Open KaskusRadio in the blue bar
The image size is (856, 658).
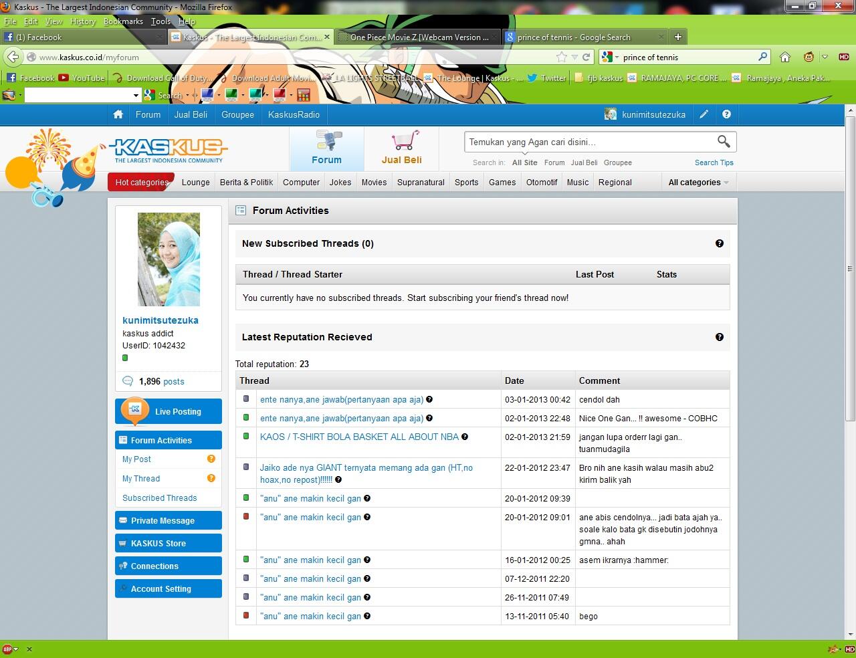coord(294,114)
